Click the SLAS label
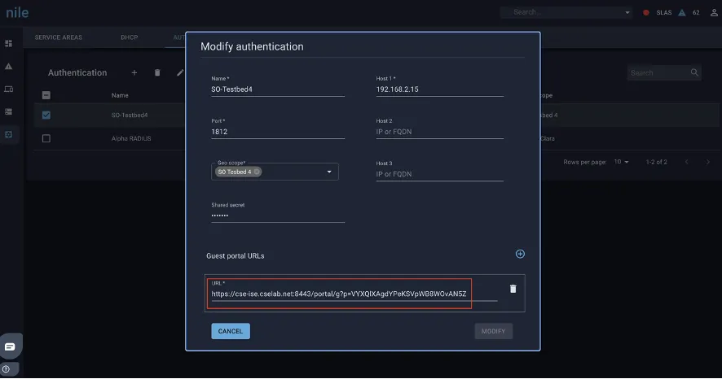The width and height of the screenshot is (722, 379). (x=663, y=12)
